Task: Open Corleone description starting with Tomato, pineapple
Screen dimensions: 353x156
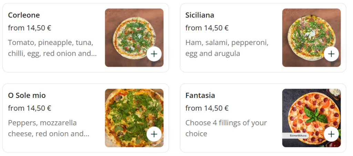Action: [x=52, y=48]
